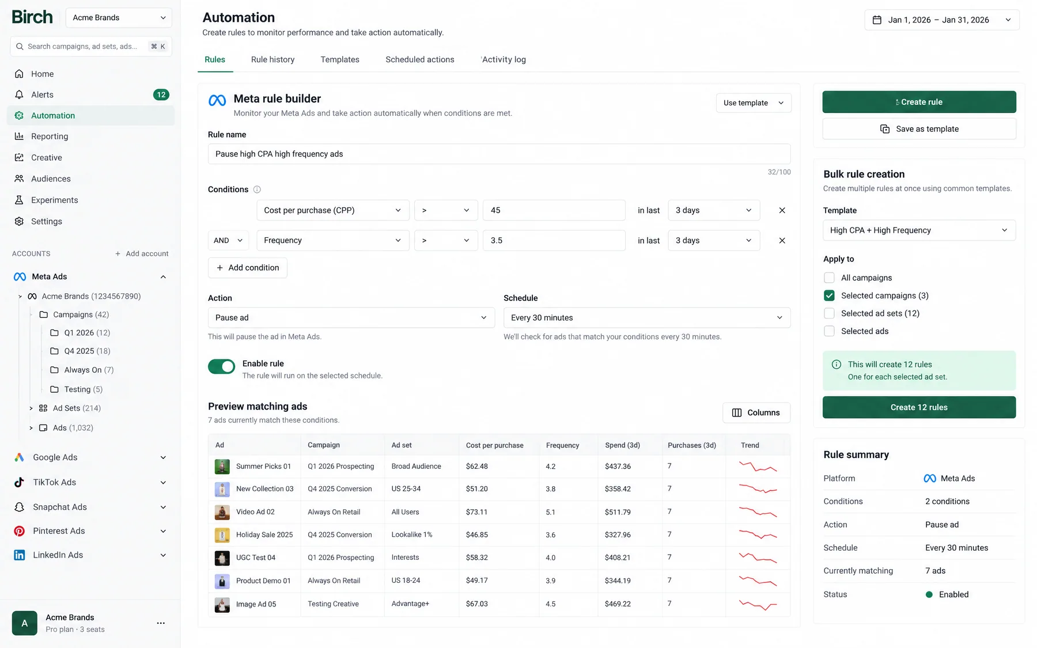Screen dimensions: 1037x648
Task: Remove the Cost per purchase condition
Action: 782,210
